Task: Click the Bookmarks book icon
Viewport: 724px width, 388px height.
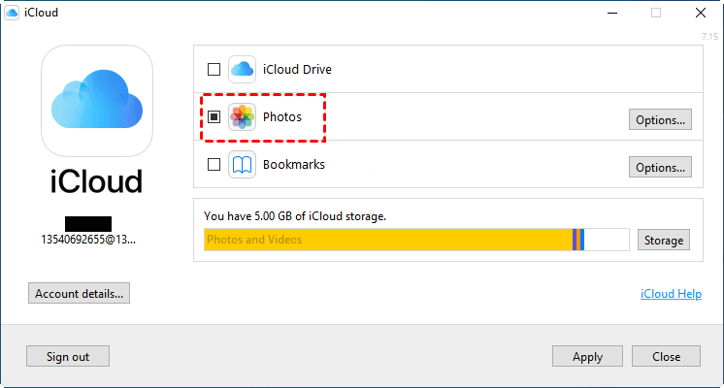Action: 242,165
